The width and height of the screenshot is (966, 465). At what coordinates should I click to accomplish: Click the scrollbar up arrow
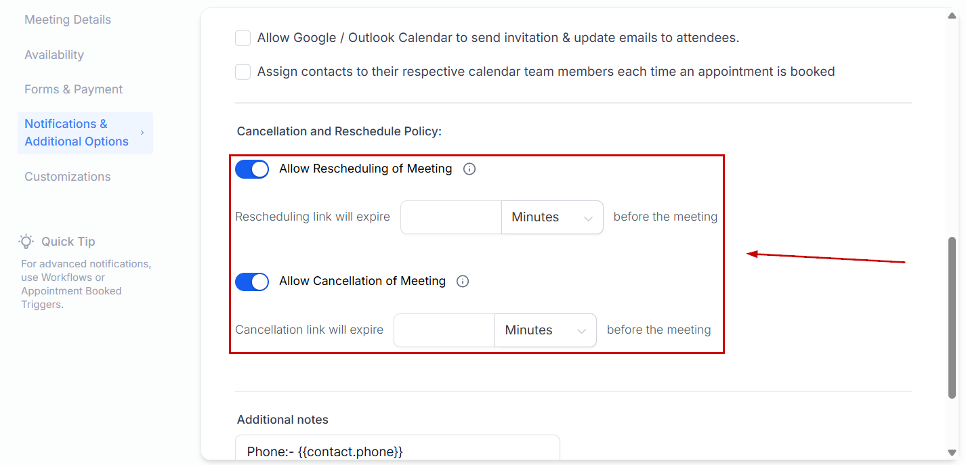952,16
